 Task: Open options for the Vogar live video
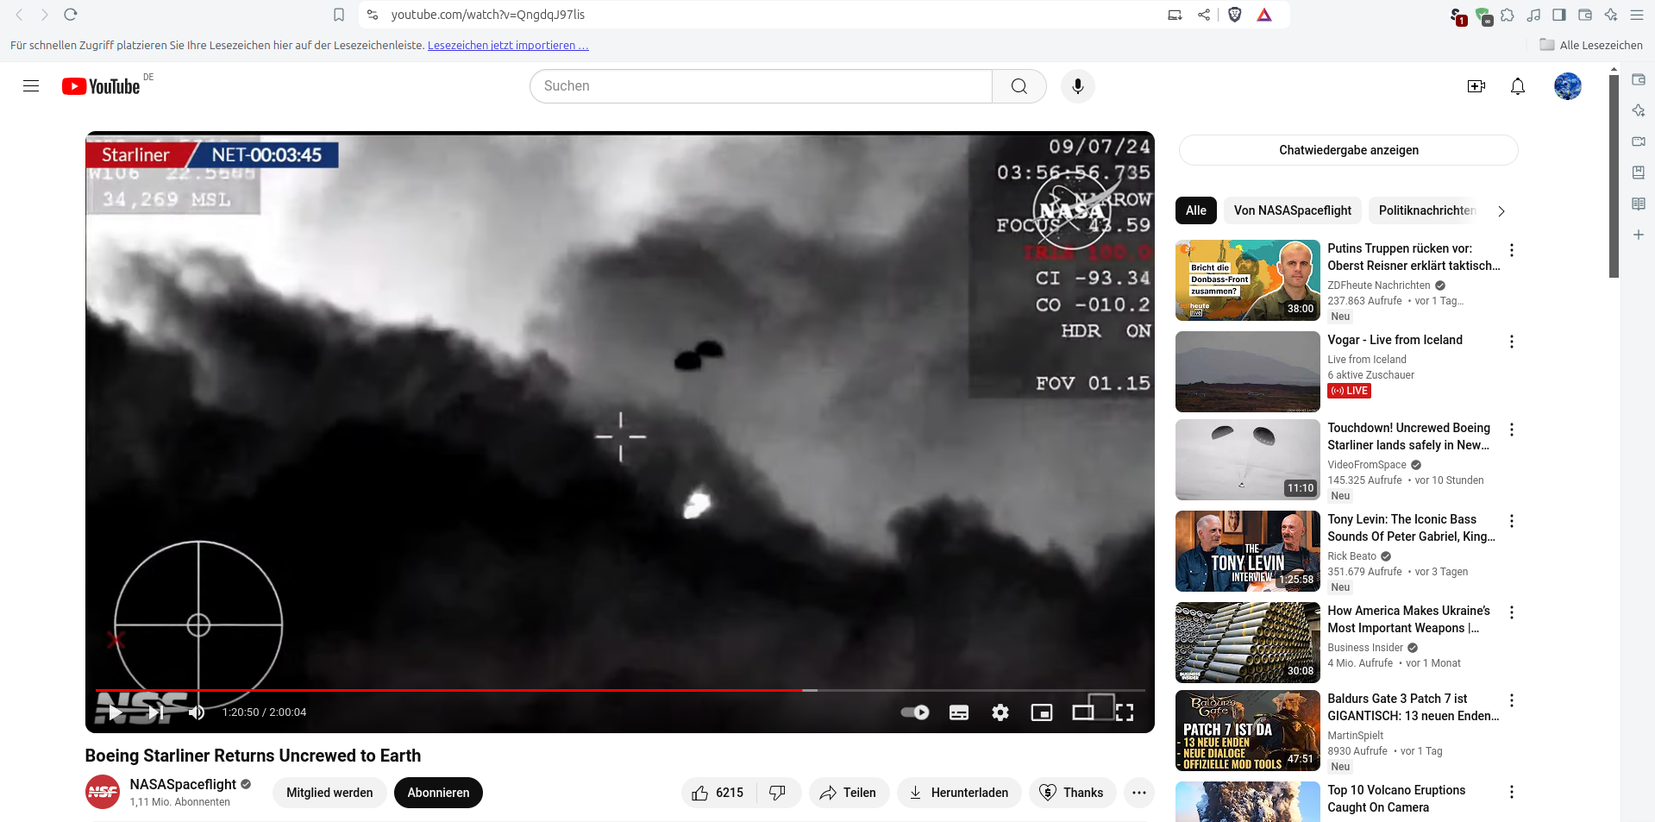(1511, 342)
